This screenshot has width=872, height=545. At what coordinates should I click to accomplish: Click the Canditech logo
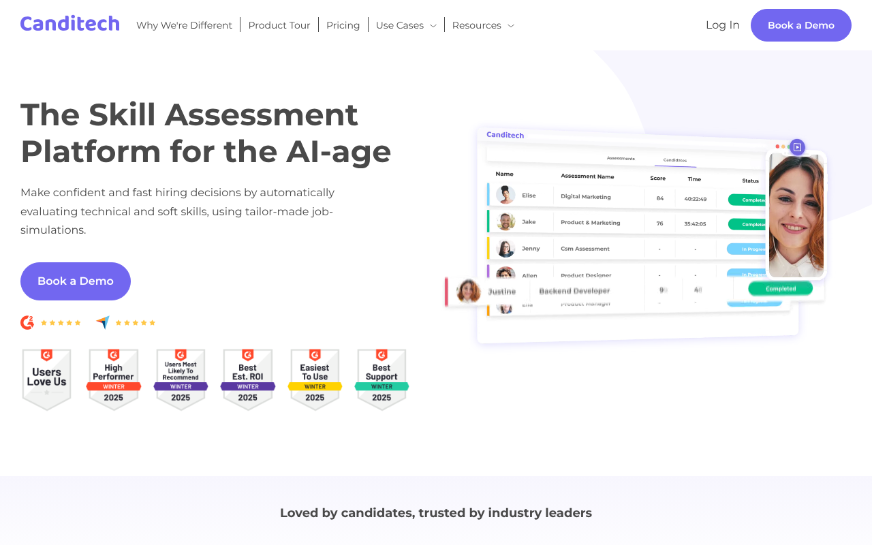(69, 22)
